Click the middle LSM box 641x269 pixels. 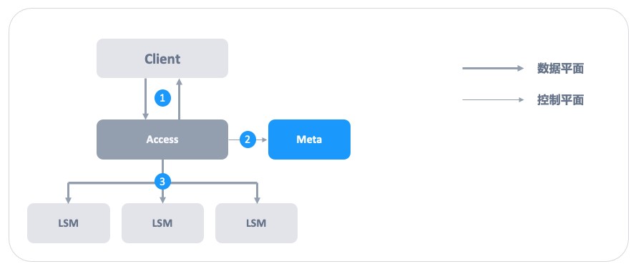tap(162, 223)
